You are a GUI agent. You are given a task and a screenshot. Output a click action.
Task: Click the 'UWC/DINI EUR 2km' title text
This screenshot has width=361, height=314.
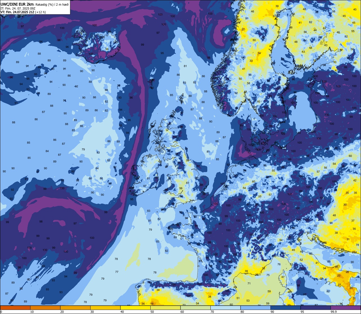[x=17, y=4]
